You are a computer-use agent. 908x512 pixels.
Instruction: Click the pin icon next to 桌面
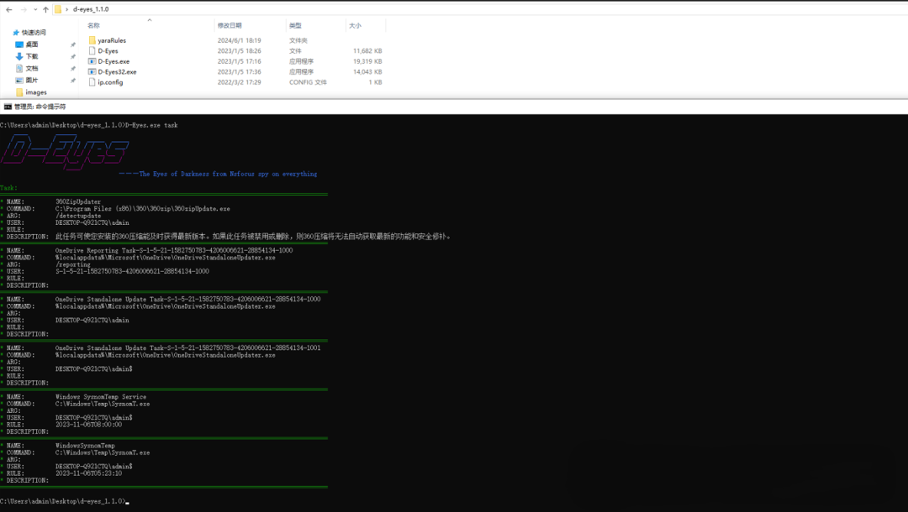[73, 44]
